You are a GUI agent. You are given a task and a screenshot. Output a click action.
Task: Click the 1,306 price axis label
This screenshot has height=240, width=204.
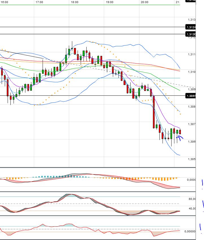(x=192, y=141)
